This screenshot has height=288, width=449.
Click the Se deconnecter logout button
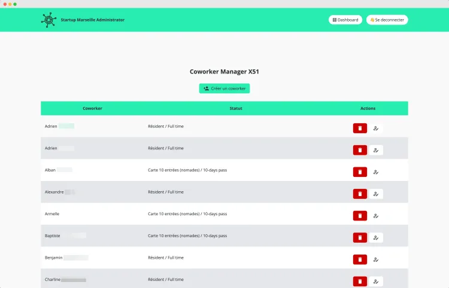(x=387, y=20)
